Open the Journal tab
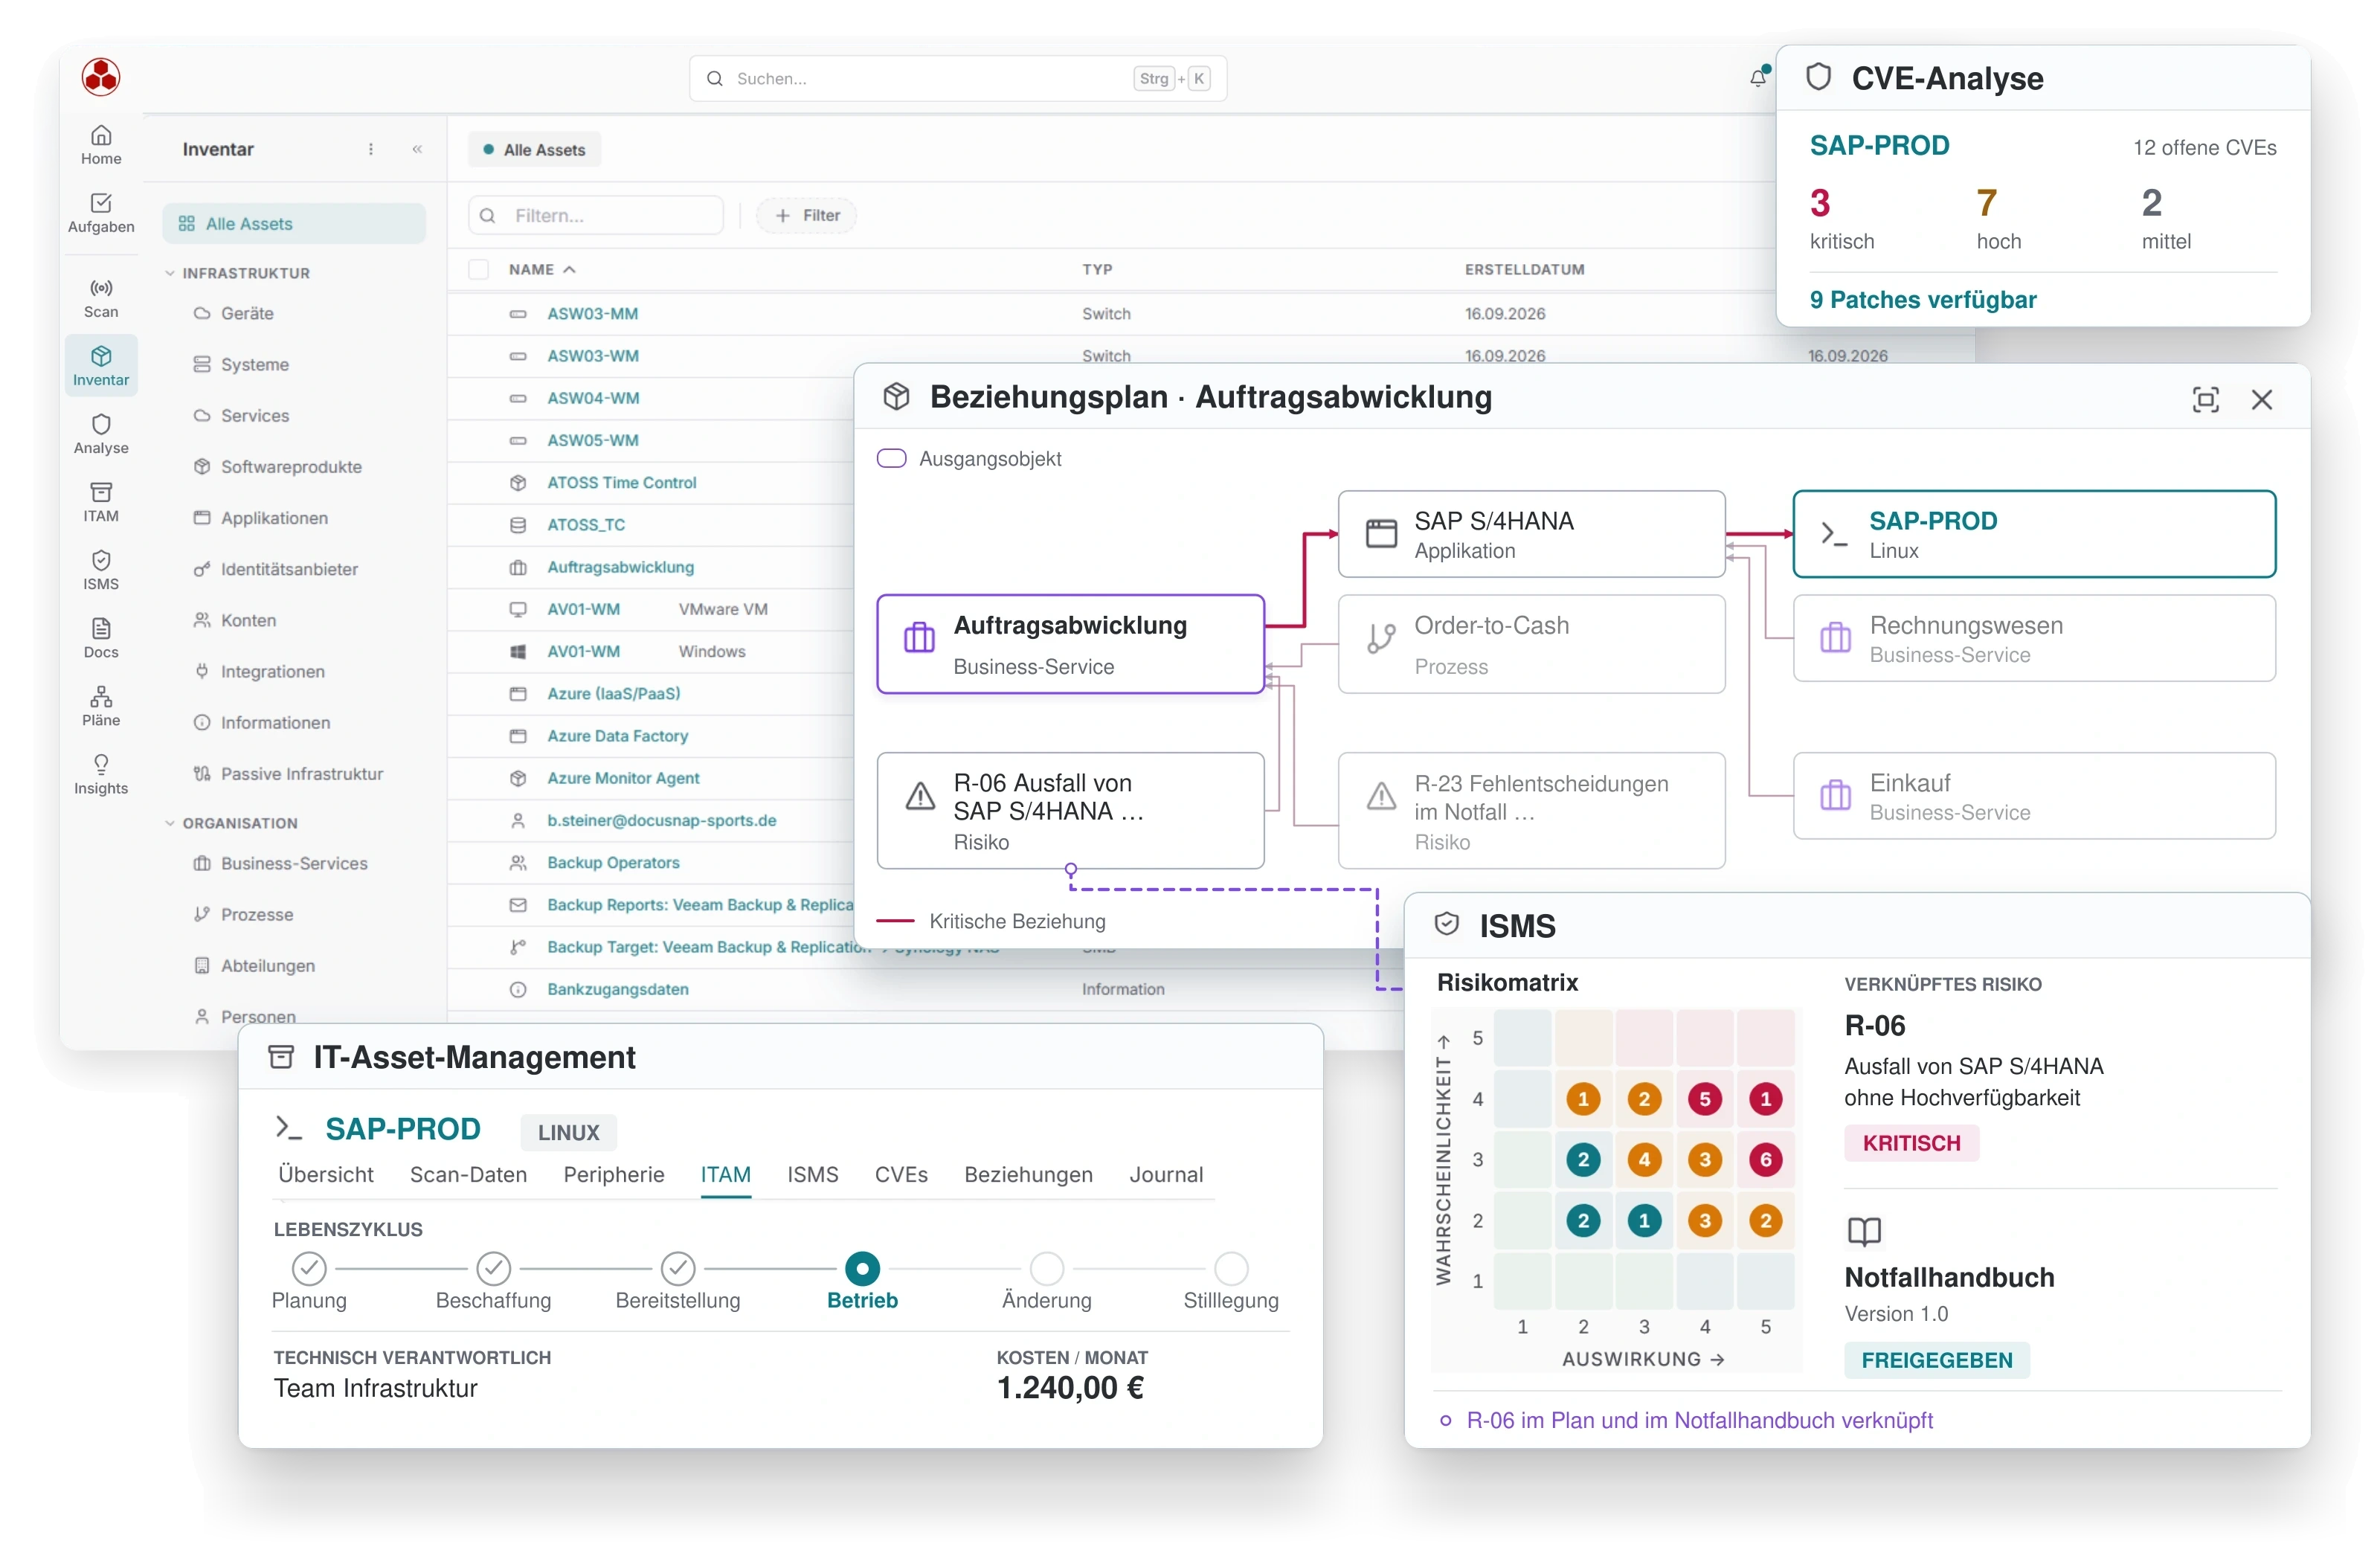The height and width of the screenshot is (1547, 2380). point(1166,1174)
